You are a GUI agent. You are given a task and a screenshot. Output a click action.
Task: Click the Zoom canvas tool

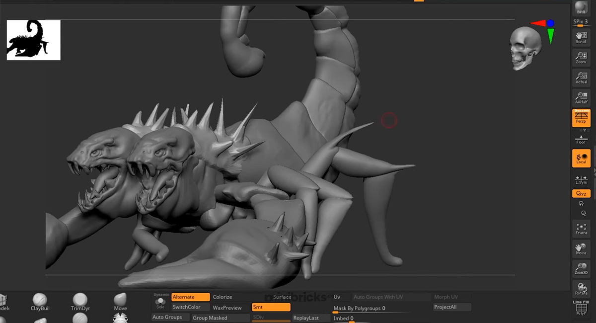[581, 57]
